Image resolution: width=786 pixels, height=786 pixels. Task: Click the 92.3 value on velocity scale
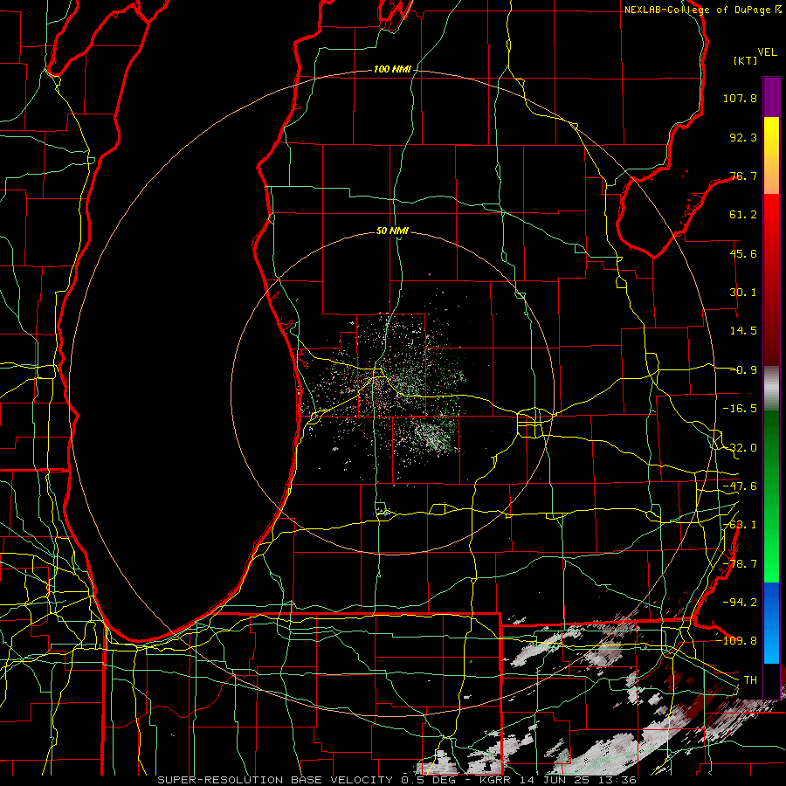click(743, 137)
